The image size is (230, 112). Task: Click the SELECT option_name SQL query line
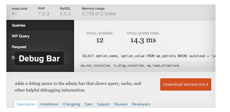click(147, 56)
